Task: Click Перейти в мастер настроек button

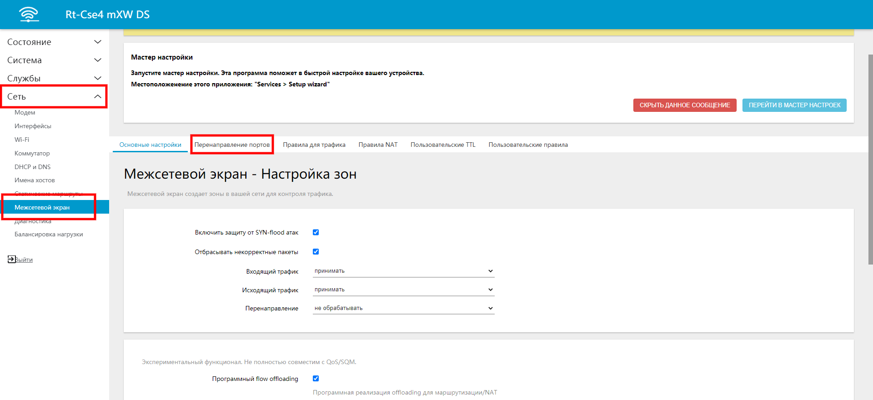Action: tap(794, 105)
